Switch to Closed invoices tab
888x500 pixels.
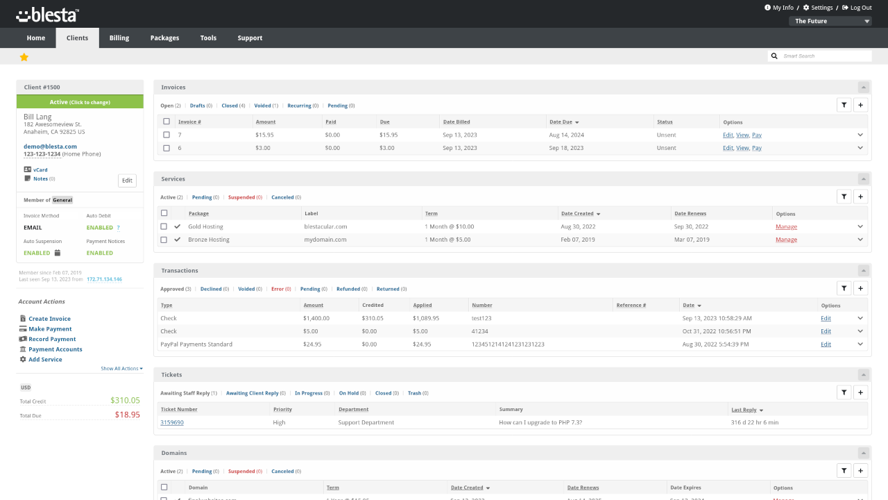pyautogui.click(x=230, y=106)
